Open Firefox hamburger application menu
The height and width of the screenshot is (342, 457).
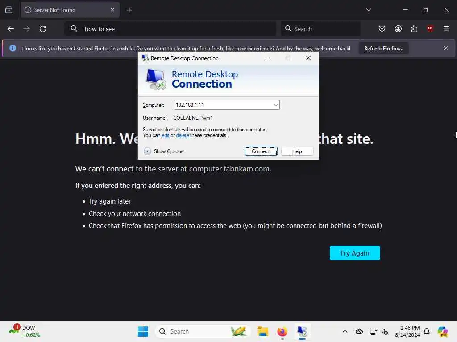point(446,28)
